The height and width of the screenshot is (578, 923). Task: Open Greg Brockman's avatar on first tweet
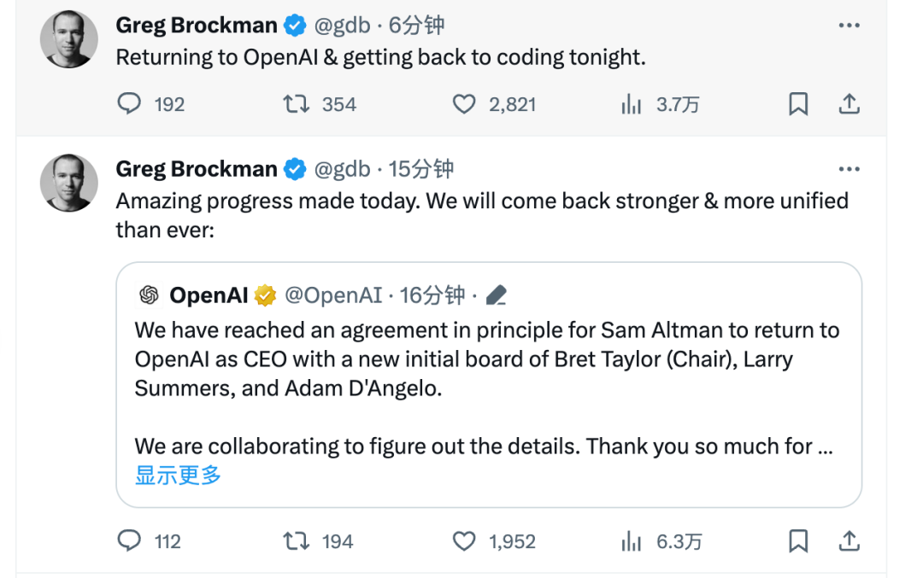(69, 38)
